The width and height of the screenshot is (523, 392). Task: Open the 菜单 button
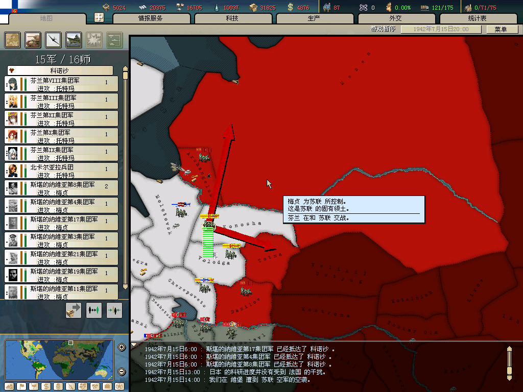click(502, 29)
